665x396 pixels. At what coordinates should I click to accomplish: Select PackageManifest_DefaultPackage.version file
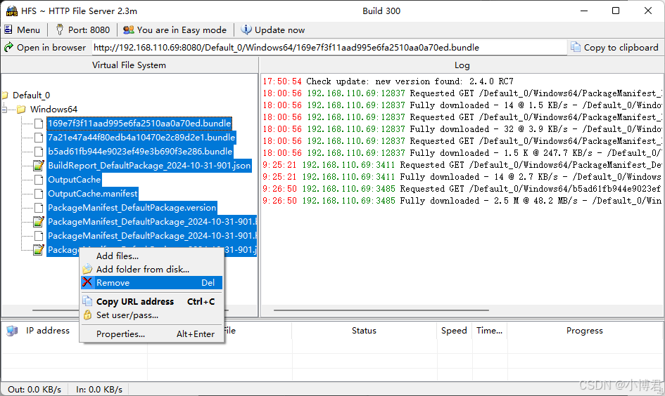pyautogui.click(x=132, y=207)
